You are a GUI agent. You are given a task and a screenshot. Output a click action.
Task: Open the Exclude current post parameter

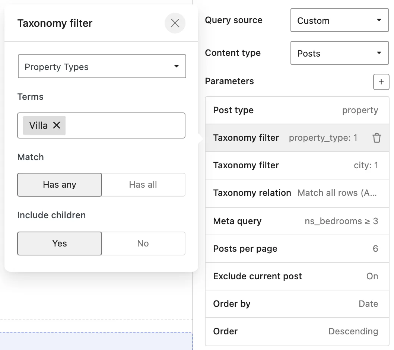coord(297,276)
